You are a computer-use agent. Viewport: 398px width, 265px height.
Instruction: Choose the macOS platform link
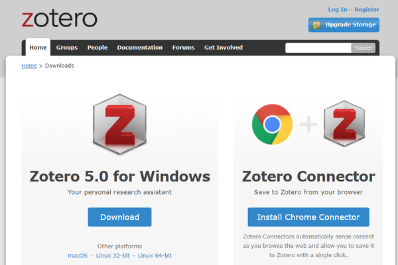pyautogui.click(x=78, y=255)
